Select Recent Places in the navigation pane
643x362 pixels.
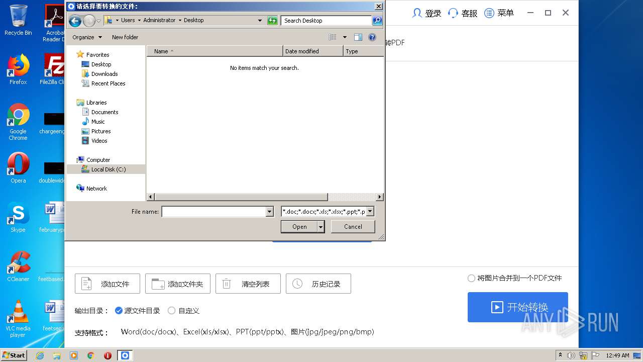pos(108,83)
